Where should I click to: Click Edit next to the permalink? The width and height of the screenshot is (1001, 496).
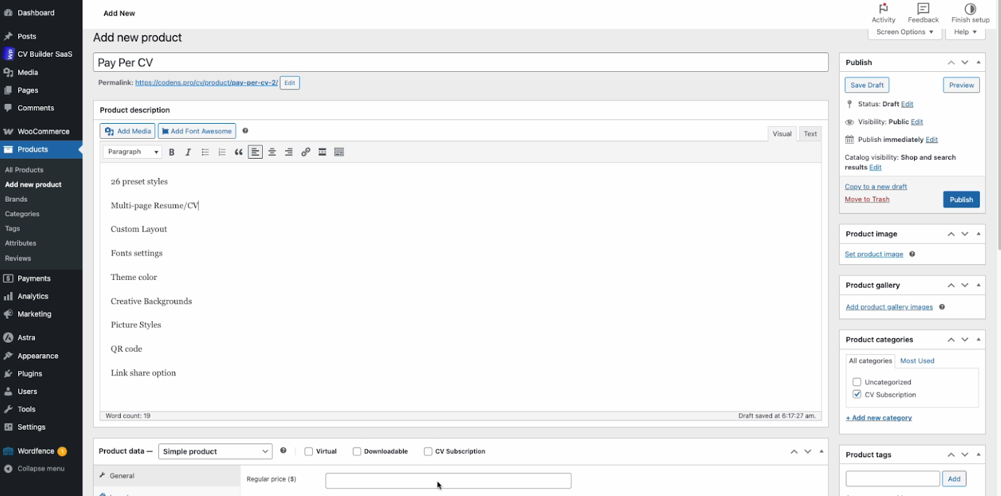click(x=290, y=82)
